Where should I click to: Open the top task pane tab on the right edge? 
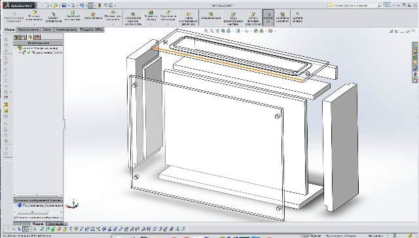pyautogui.click(x=415, y=45)
